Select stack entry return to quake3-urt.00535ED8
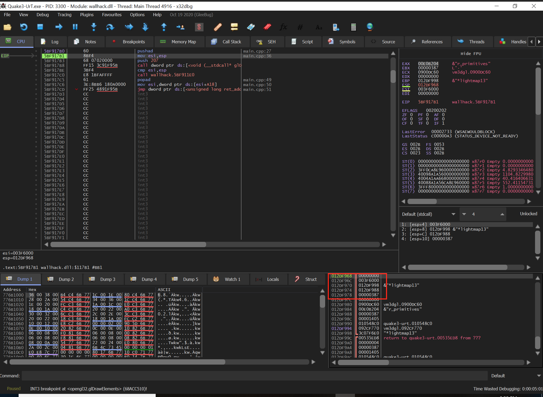Image resolution: width=543 pixels, height=397 pixels. pyautogui.click(x=432, y=338)
